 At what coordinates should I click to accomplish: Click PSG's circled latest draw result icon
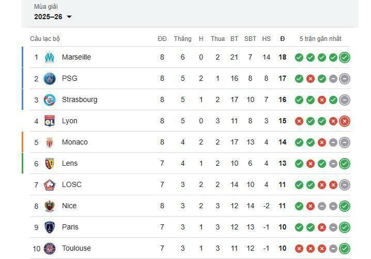click(x=345, y=79)
